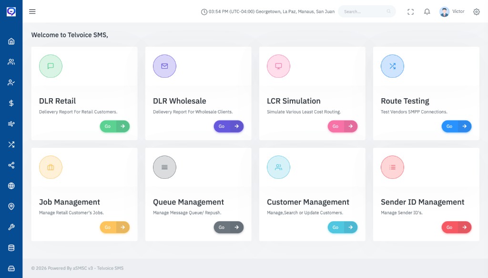Open the user-check sidebar icon
Image resolution: width=488 pixels, height=278 pixels.
tap(11, 82)
